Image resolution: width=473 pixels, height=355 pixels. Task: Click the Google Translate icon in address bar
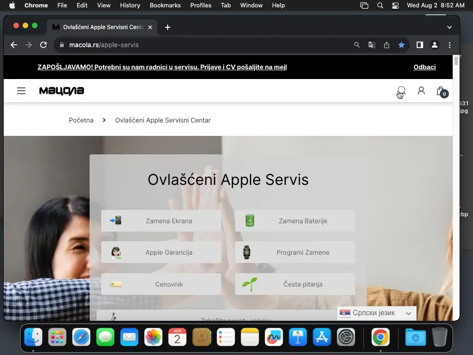372,45
